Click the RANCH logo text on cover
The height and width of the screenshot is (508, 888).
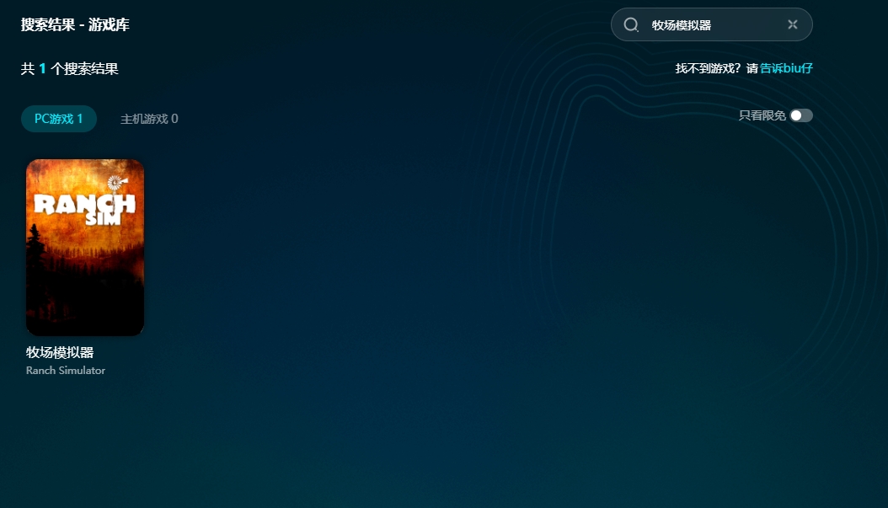tap(83, 204)
